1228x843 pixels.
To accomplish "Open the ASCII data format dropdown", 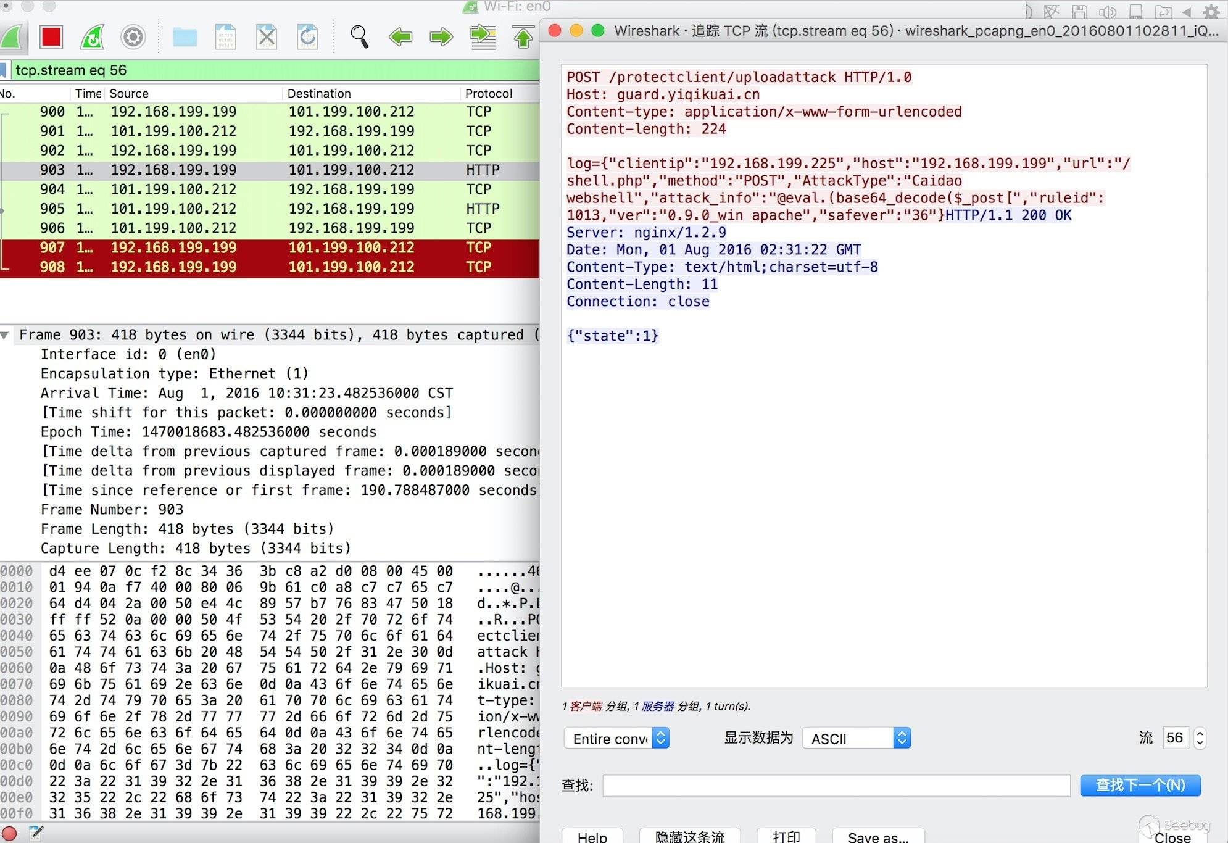I will click(856, 738).
